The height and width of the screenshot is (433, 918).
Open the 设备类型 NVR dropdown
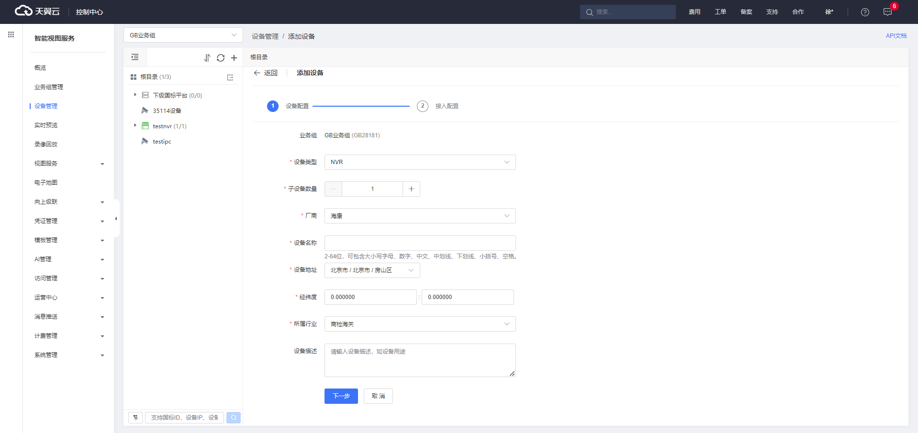420,162
